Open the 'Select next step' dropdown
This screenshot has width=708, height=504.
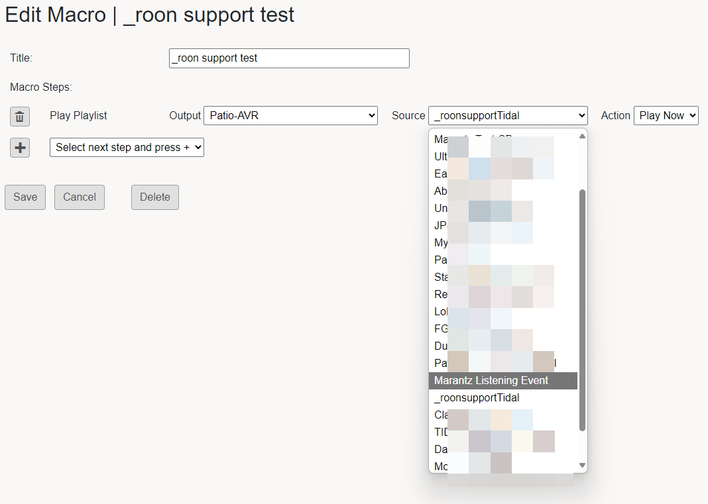(x=127, y=148)
